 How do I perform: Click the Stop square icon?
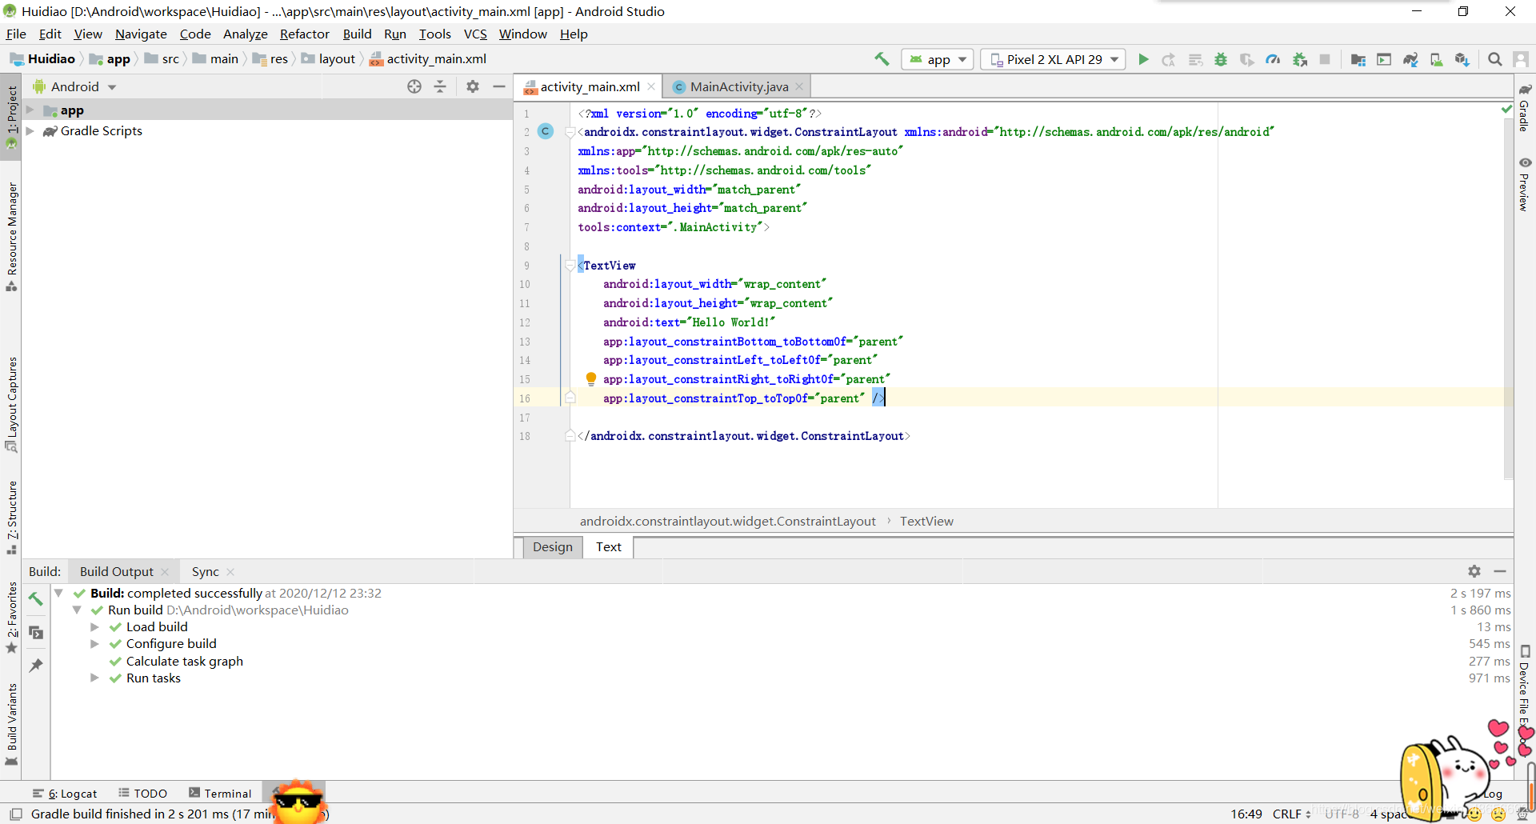[x=1325, y=59]
